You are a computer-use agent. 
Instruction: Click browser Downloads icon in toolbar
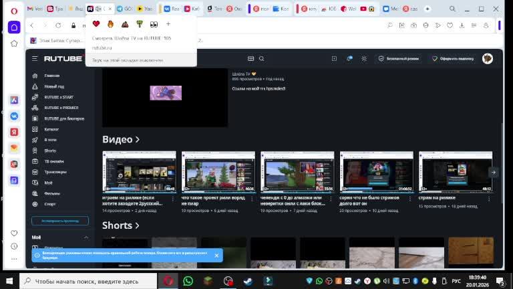(462, 25)
